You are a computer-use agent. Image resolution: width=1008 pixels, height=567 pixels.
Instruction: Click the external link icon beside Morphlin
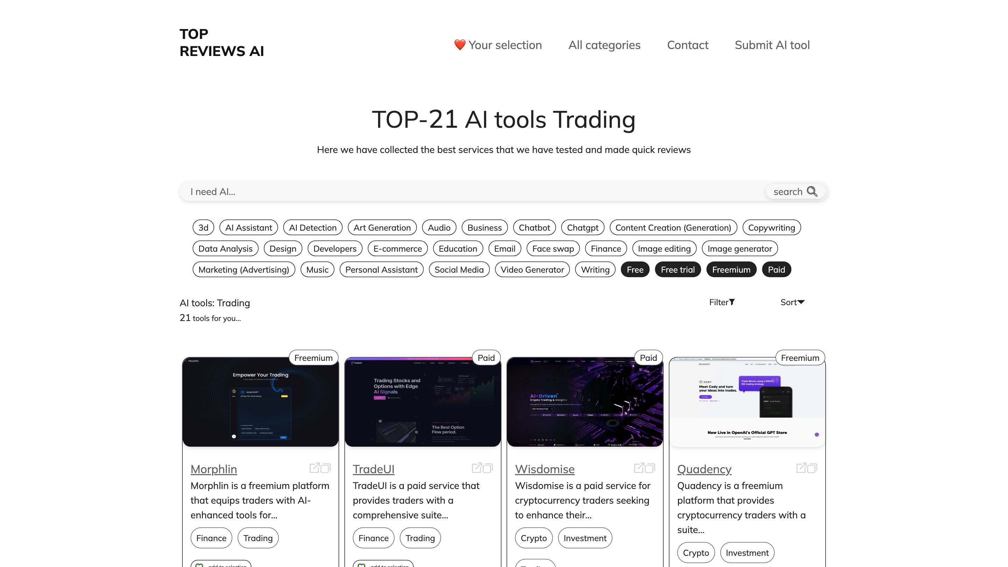click(315, 468)
